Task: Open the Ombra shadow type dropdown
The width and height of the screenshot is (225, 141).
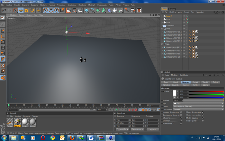Action: (x=198, y=107)
